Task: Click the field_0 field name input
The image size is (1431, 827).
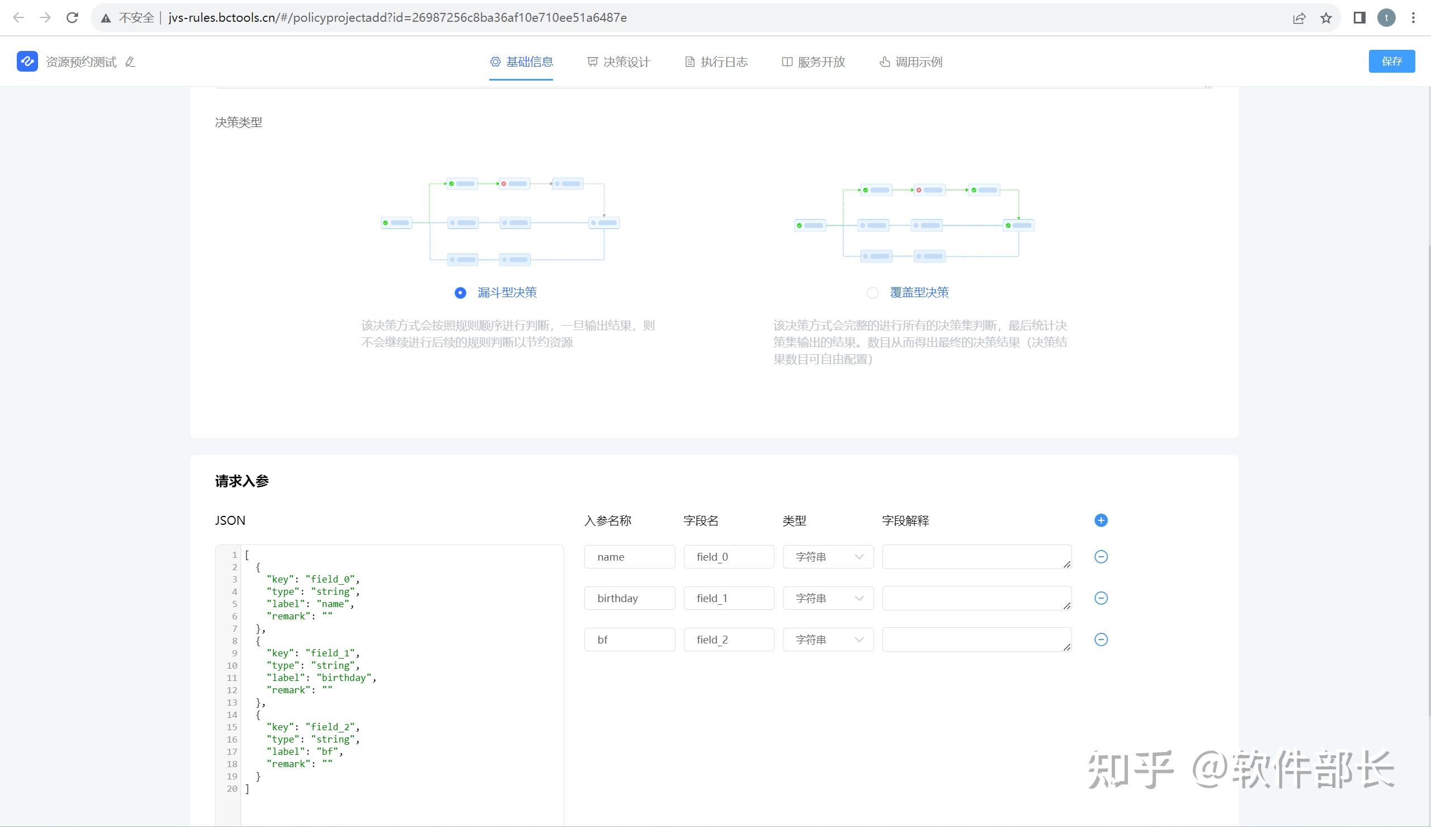Action: click(x=728, y=557)
